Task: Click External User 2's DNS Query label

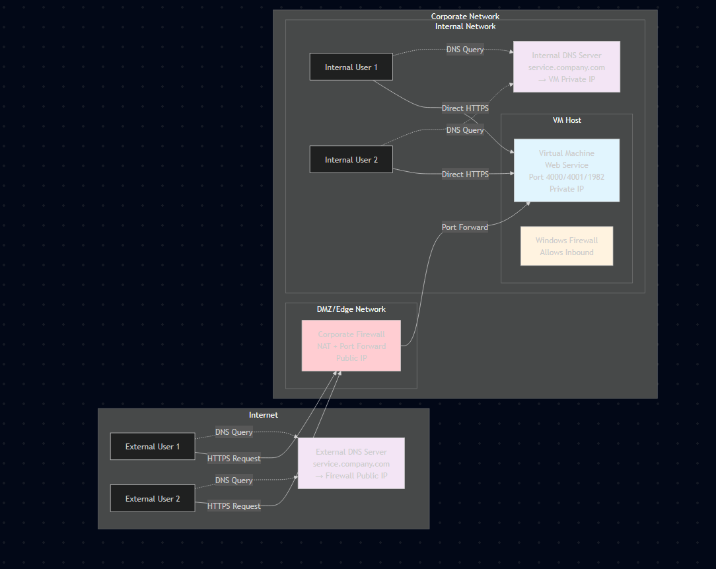Action: click(x=234, y=480)
